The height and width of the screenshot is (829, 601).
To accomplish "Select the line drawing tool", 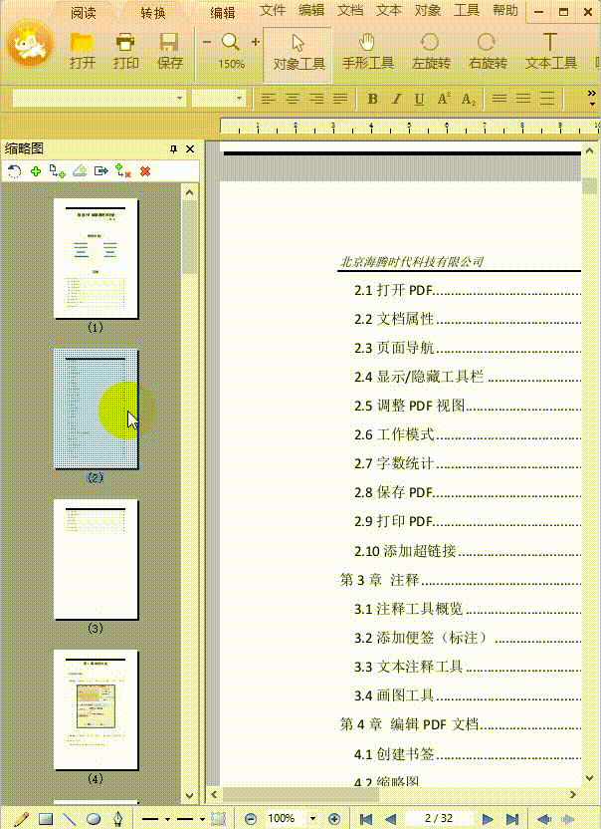I will (x=70, y=819).
